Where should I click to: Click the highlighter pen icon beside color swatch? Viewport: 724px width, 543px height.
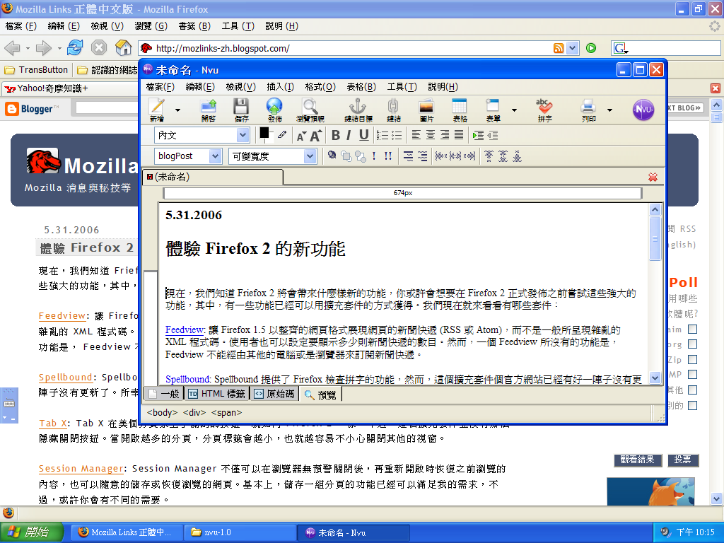coord(281,135)
